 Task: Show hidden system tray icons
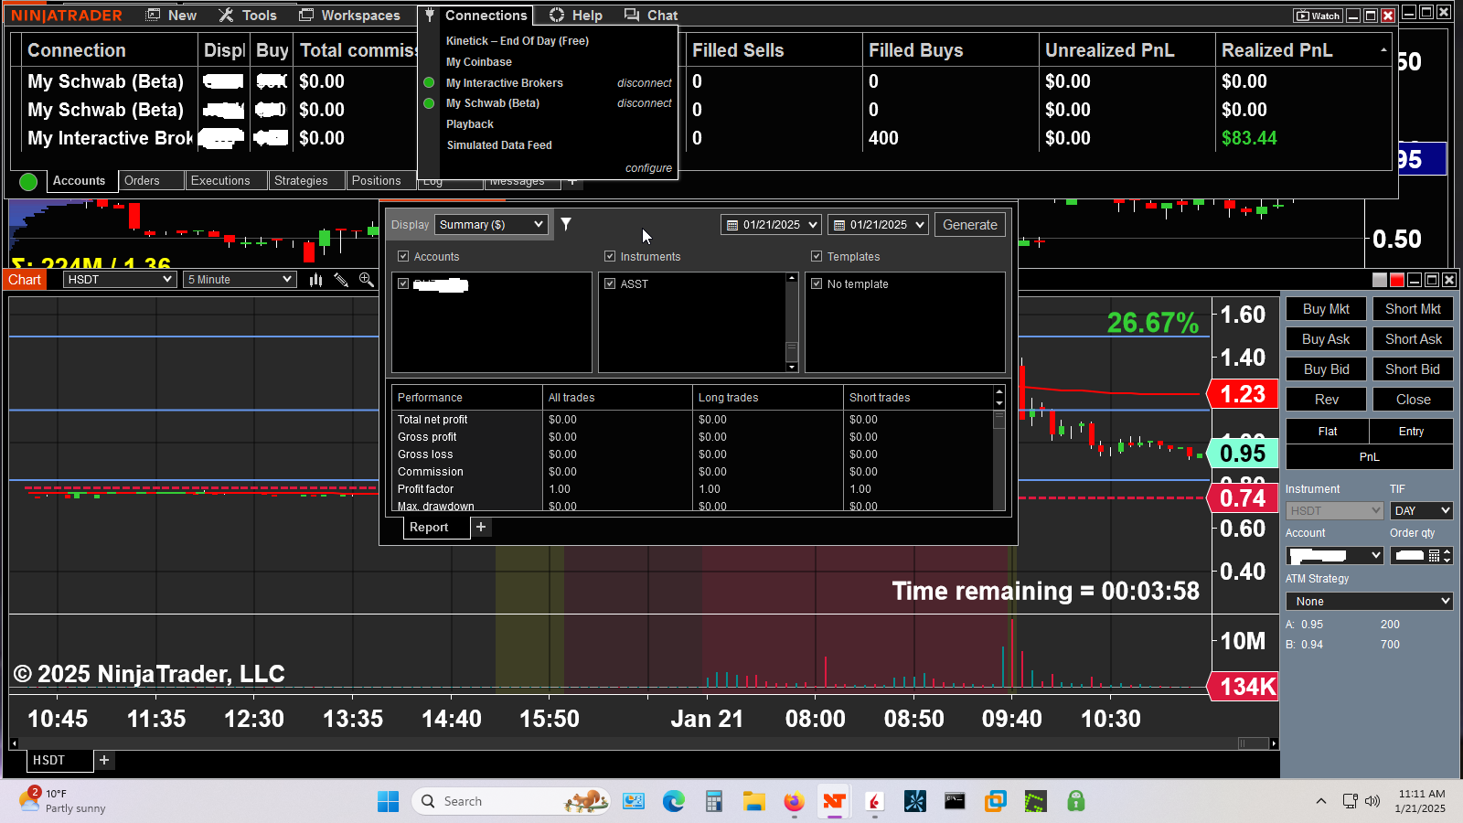[1320, 802]
